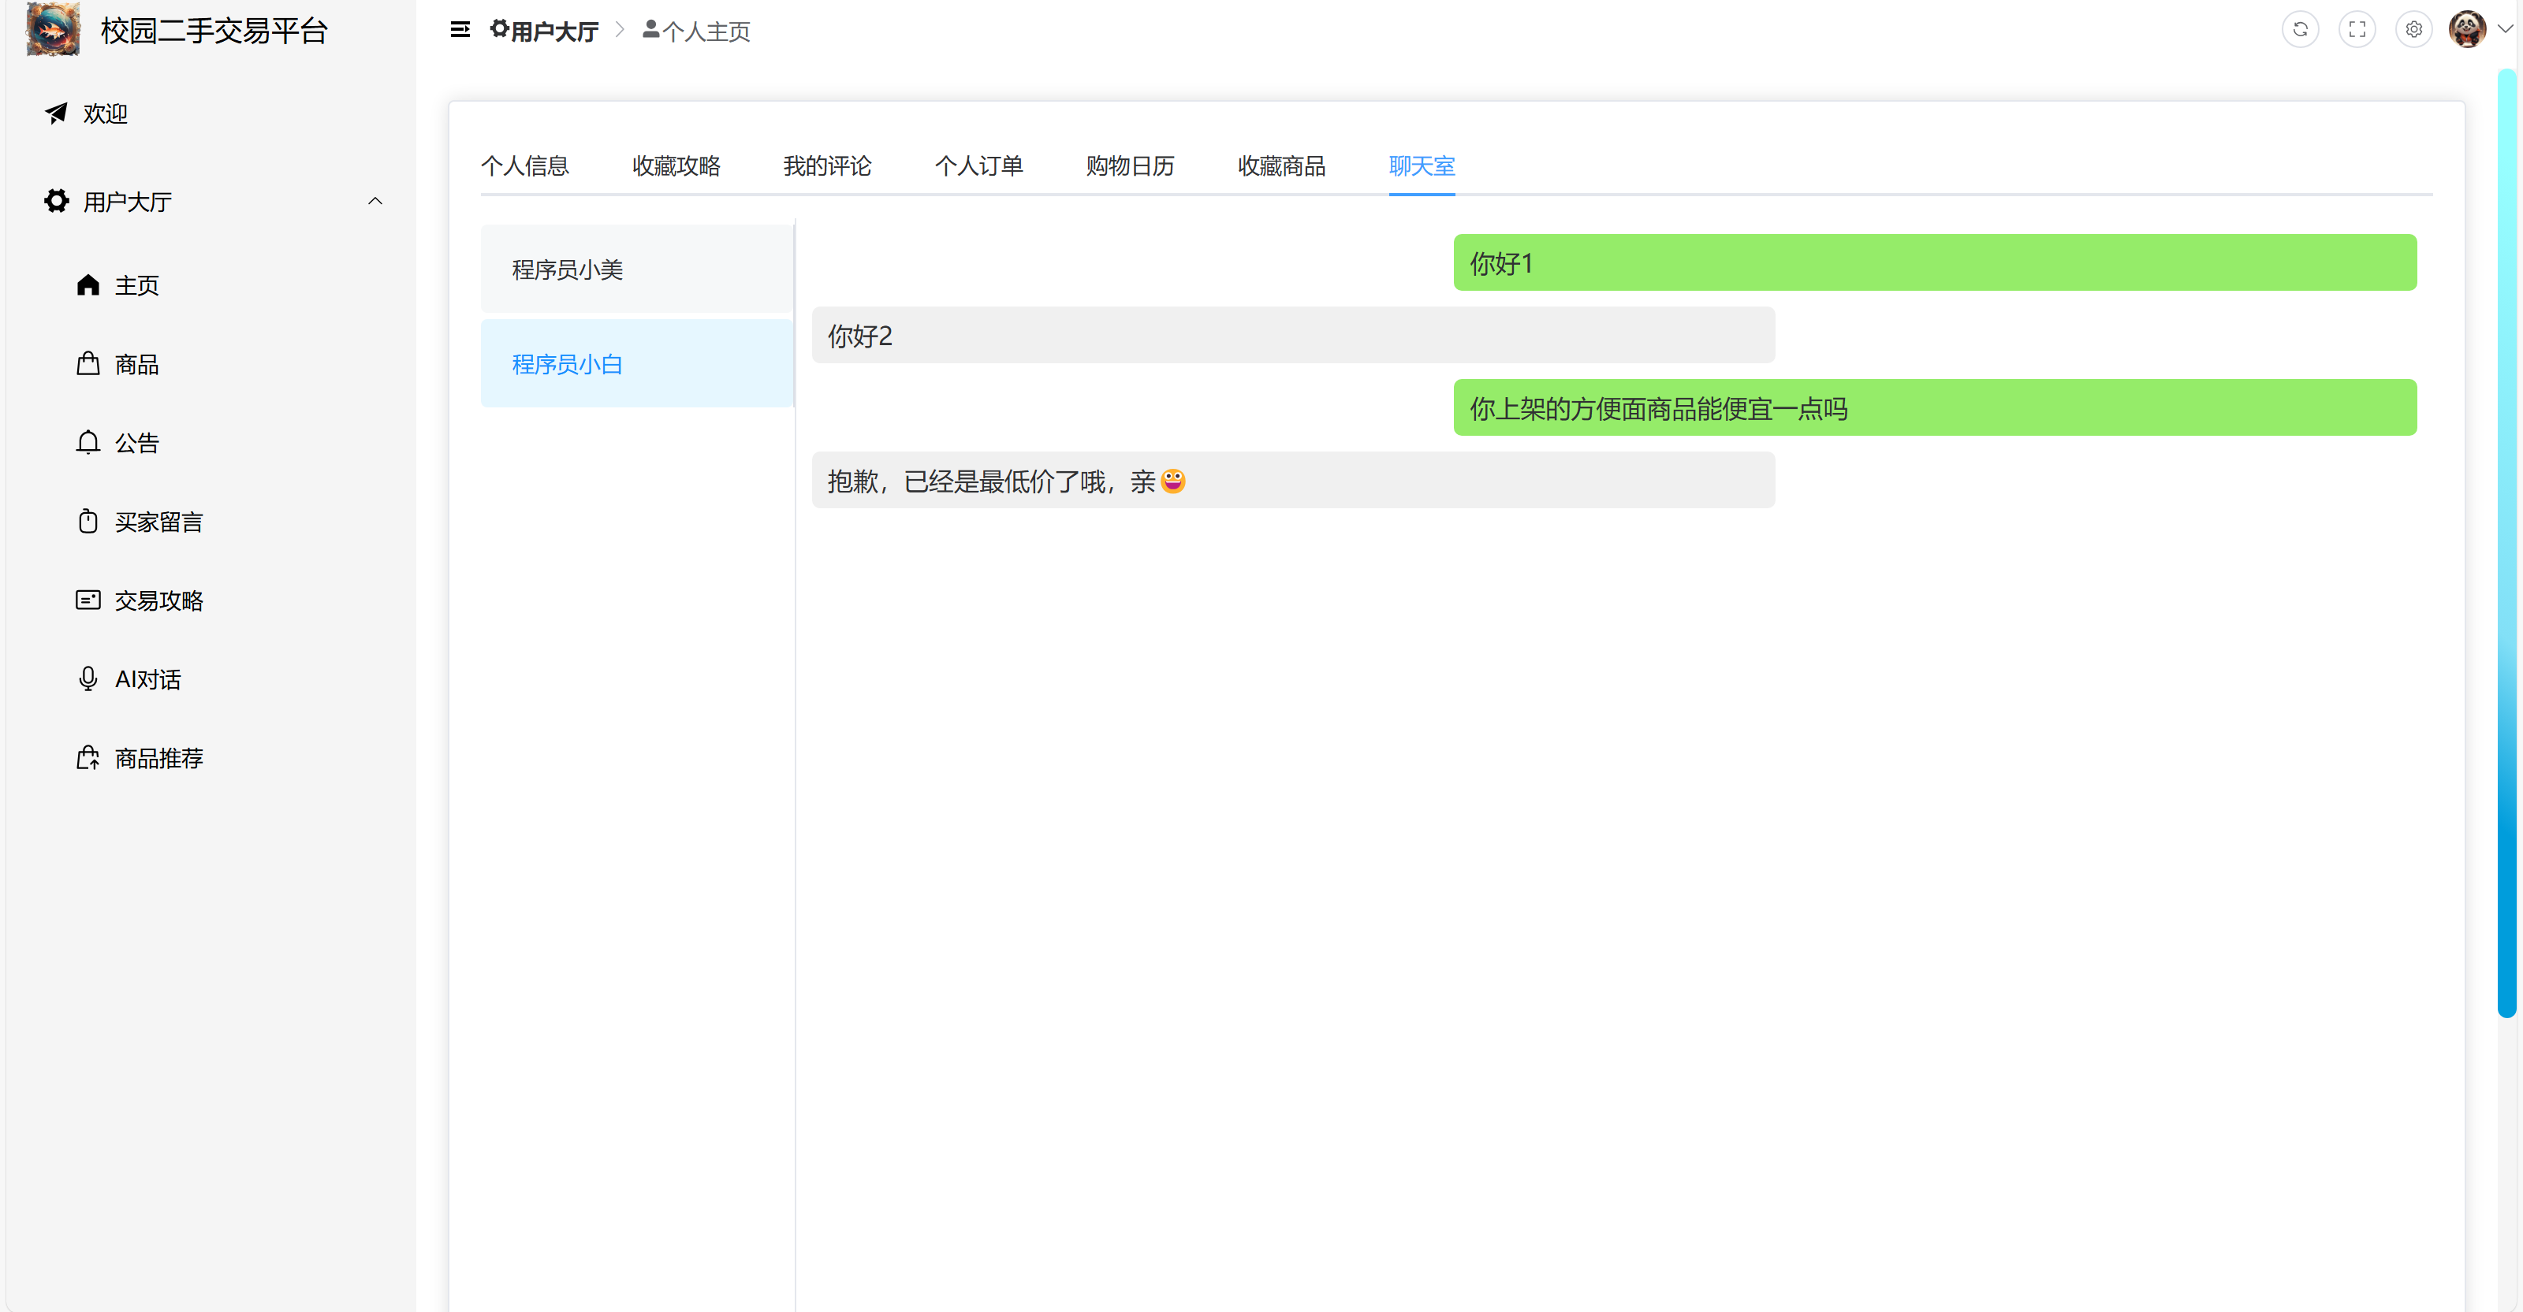Collapse the sidebar with the hamburger icon
2523x1312 pixels.
click(x=460, y=29)
